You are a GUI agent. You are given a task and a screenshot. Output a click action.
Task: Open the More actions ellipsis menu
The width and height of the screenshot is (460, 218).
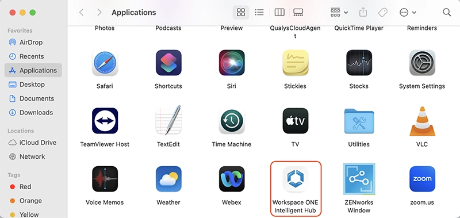[408, 12]
